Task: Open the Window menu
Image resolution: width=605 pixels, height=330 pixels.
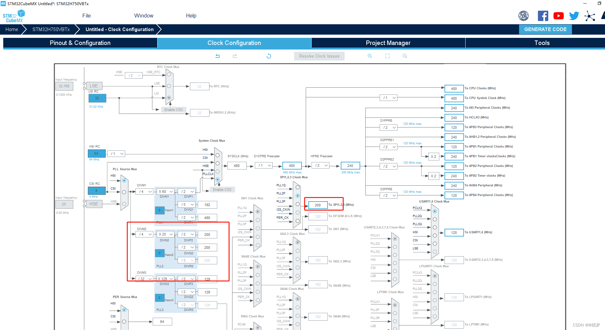Action: click(144, 16)
